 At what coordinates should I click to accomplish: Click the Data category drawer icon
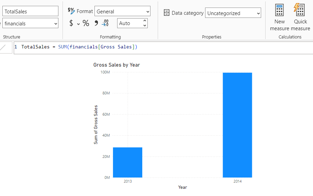[x=167, y=13]
